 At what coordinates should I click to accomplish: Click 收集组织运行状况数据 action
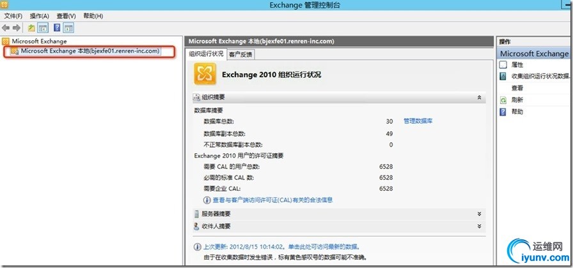click(540, 76)
